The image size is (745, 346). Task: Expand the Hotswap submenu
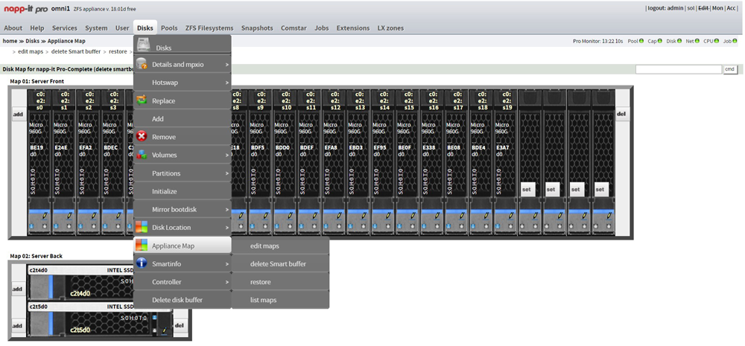[x=183, y=83]
